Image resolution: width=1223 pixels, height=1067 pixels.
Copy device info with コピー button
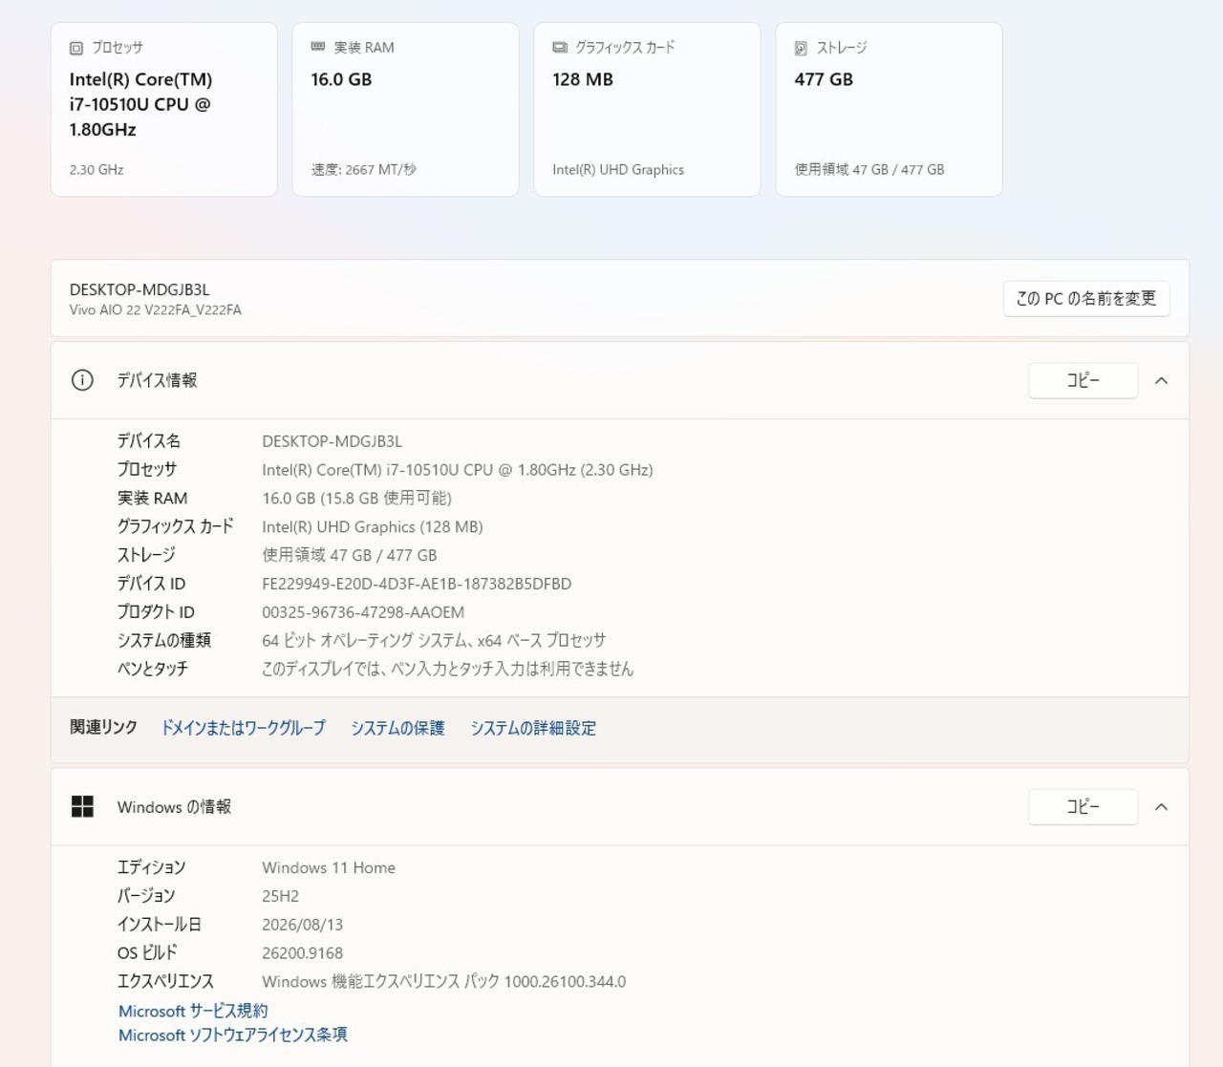tap(1083, 380)
